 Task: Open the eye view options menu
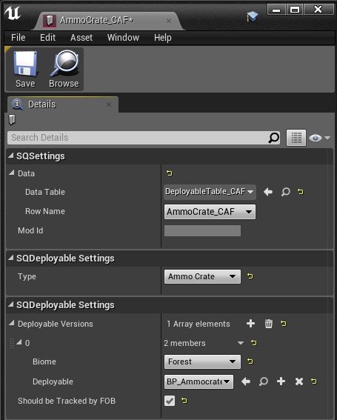point(319,138)
